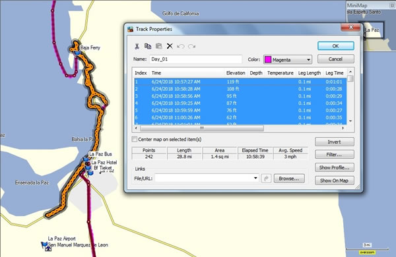Click the Area value 1.4 sq mi
The width and height of the screenshot is (396, 257).
(220, 157)
